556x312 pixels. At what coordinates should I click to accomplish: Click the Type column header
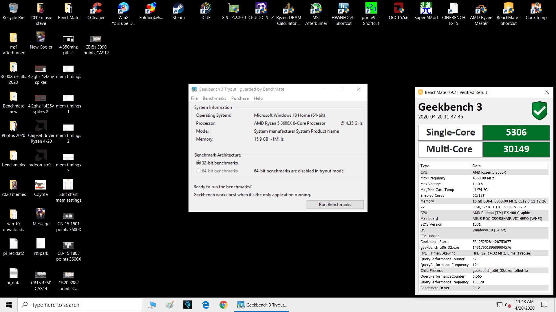pos(445,166)
